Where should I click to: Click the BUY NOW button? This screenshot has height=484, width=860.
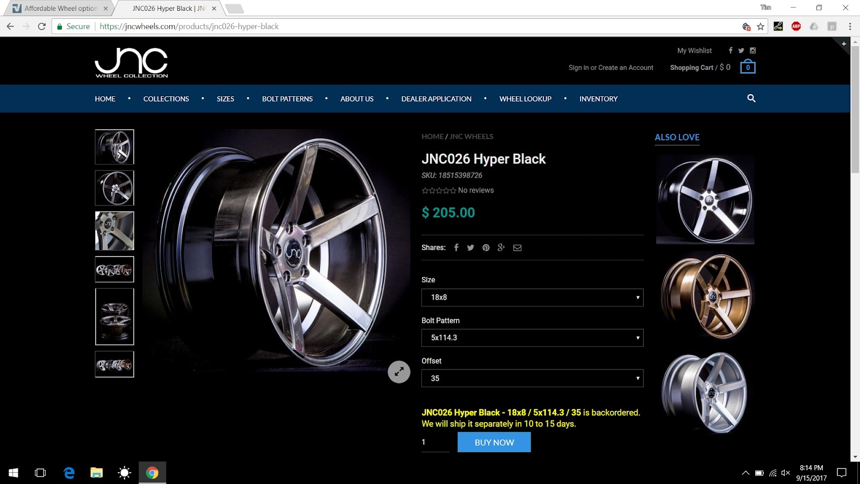click(x=494, y=442)
